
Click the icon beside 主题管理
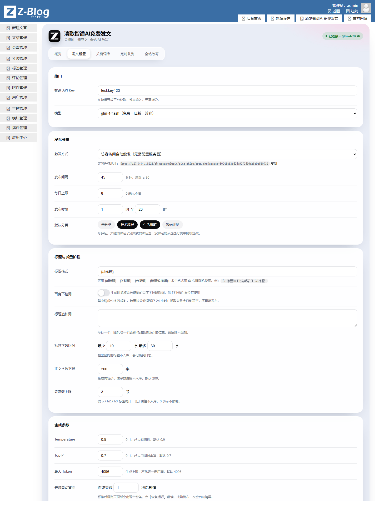(8, 109)
